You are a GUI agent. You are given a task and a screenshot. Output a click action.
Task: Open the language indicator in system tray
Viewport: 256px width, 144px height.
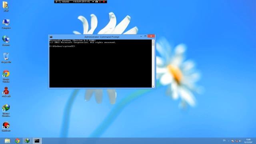pos(224,140)
